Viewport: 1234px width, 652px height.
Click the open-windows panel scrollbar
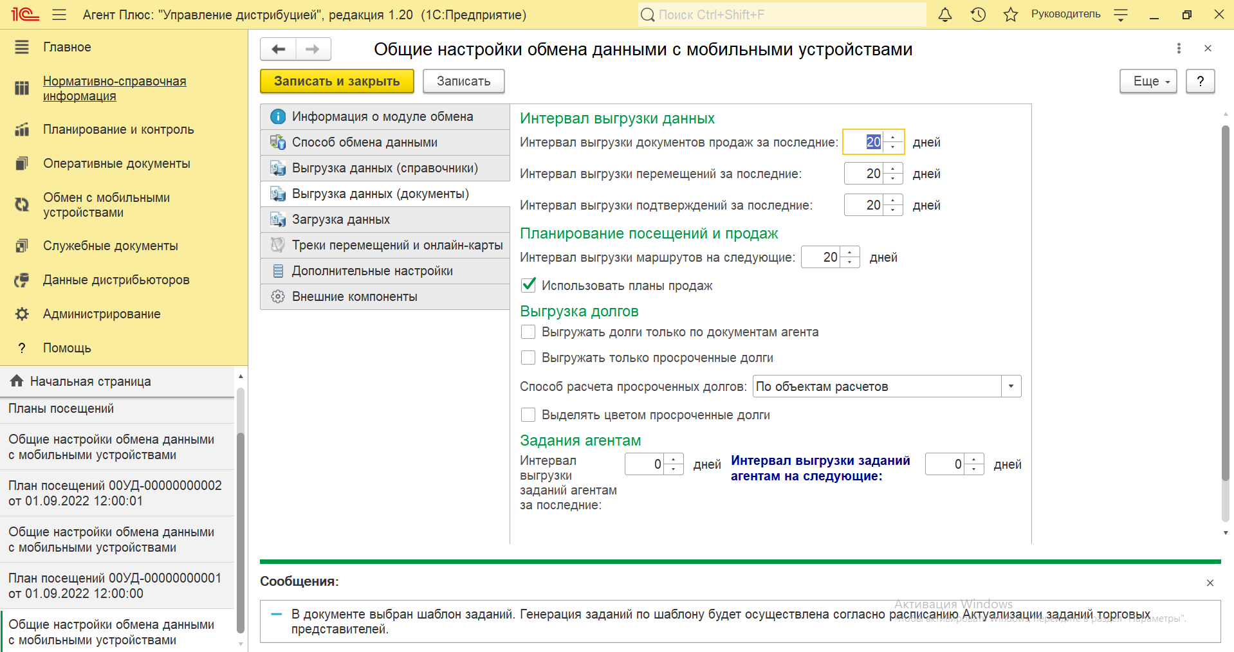coord(241,532)
